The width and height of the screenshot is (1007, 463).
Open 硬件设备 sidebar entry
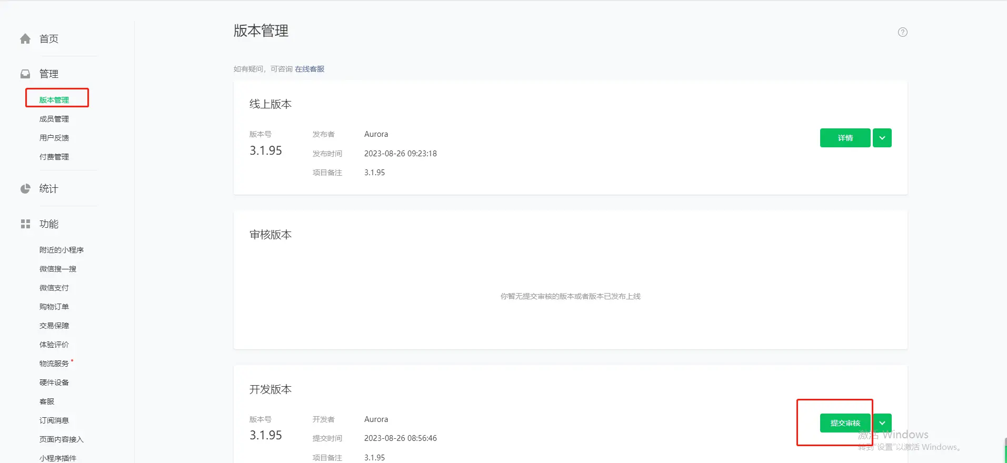click(x=54, y=383)
